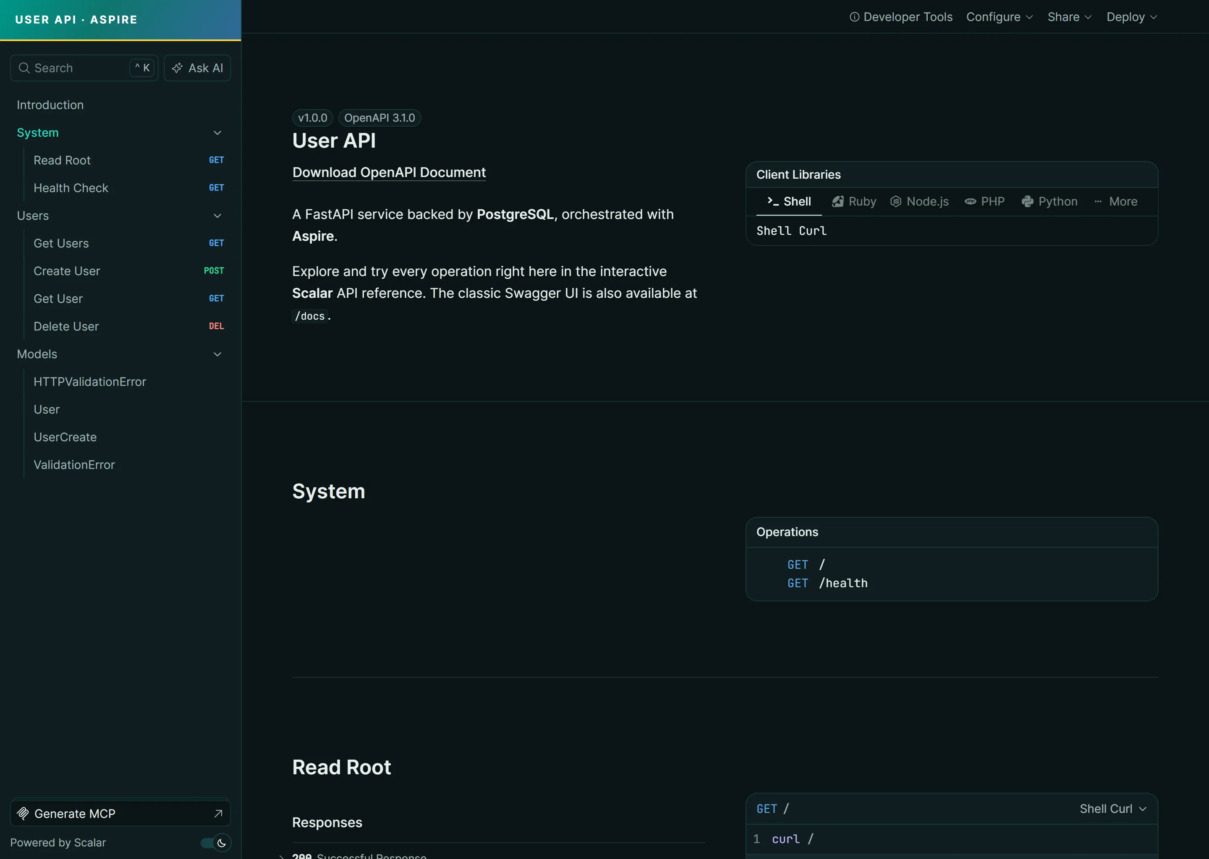Click the USER API · ASPIRE header
This screenshot has width=1209, height=859.
[76, 20]
